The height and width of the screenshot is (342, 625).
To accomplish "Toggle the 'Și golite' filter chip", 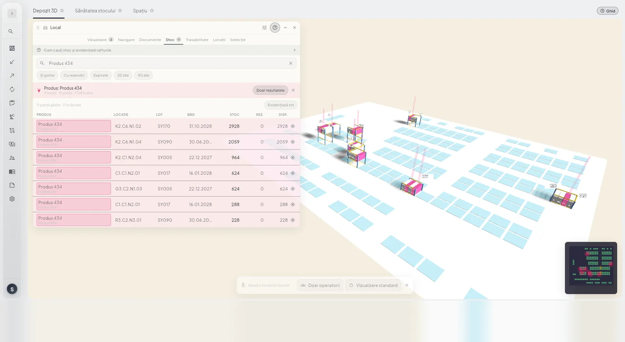I will (47, 75).
